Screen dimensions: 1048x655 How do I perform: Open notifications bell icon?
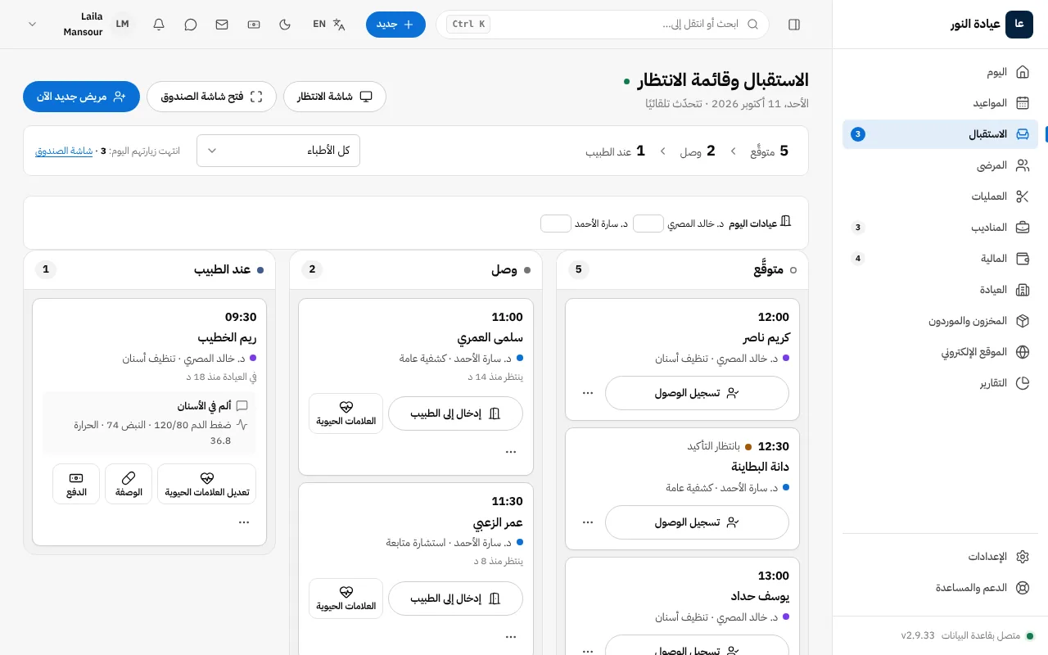159,25
